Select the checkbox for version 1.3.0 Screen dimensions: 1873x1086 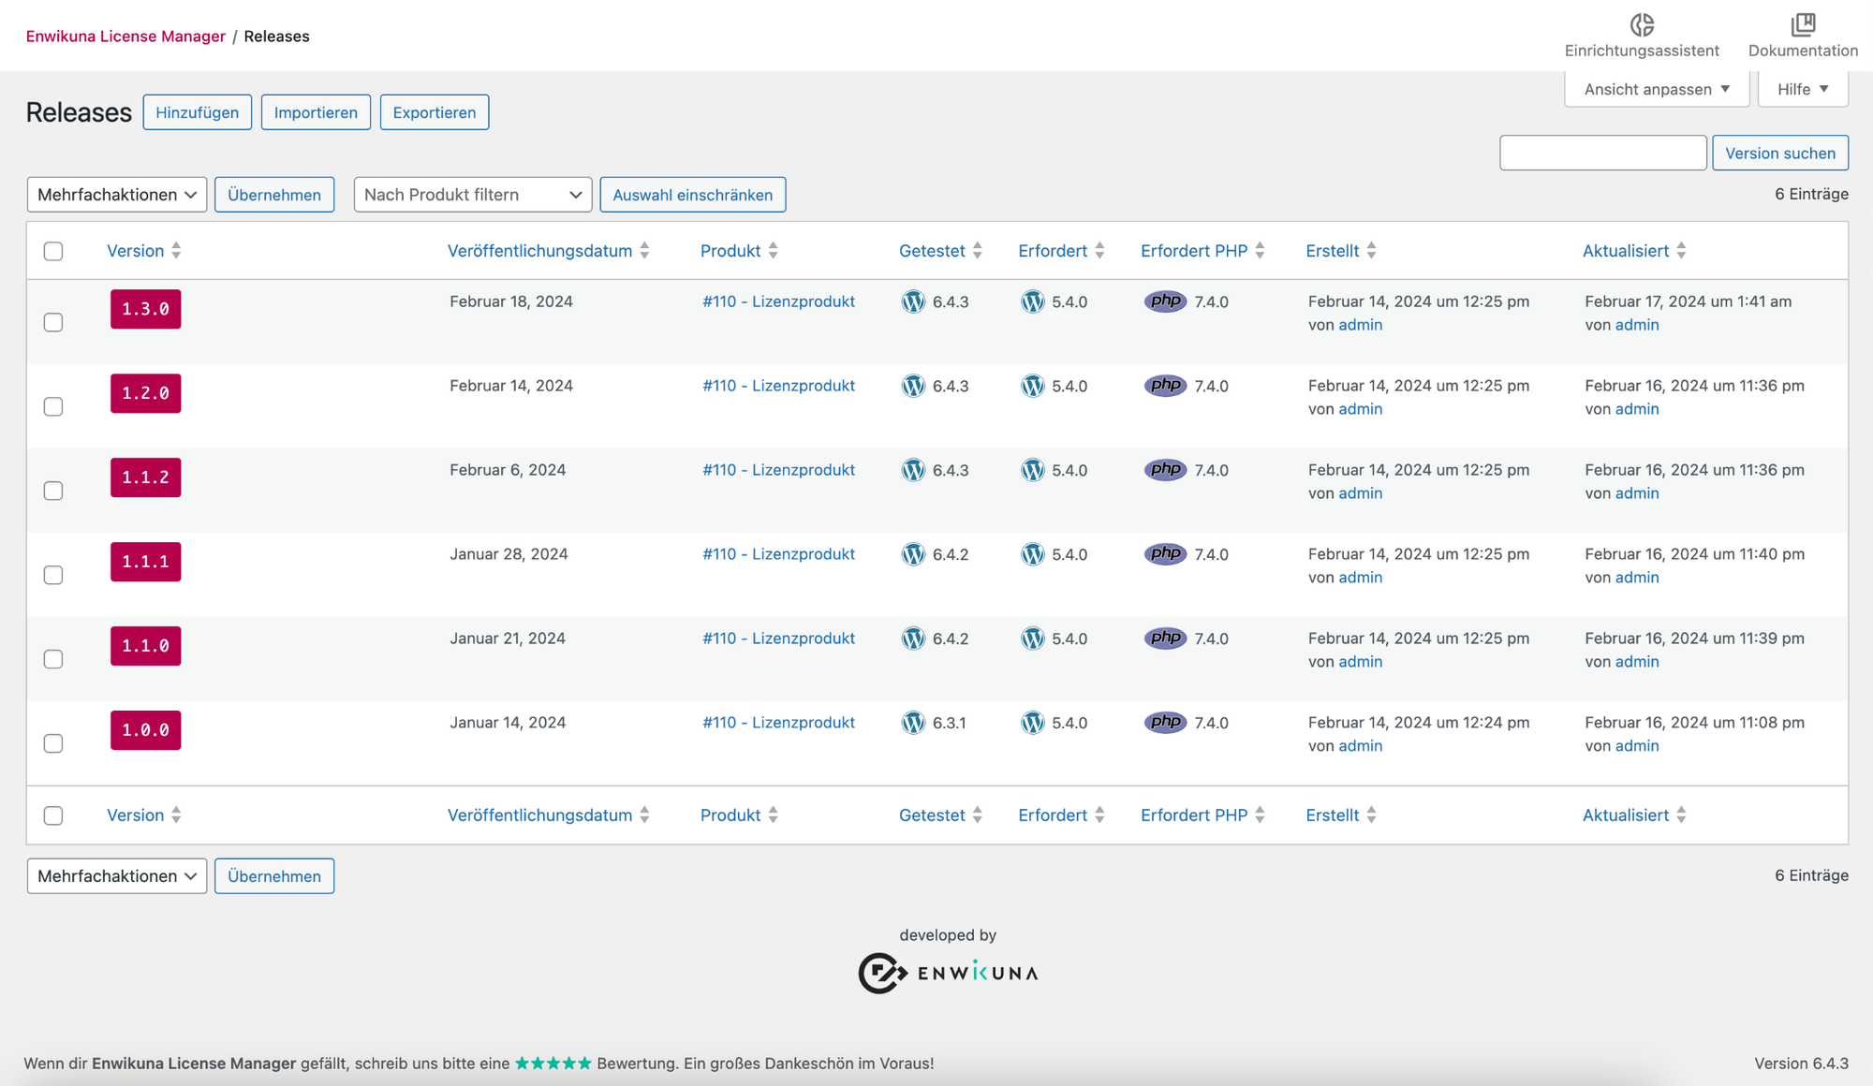coord(53,322)
